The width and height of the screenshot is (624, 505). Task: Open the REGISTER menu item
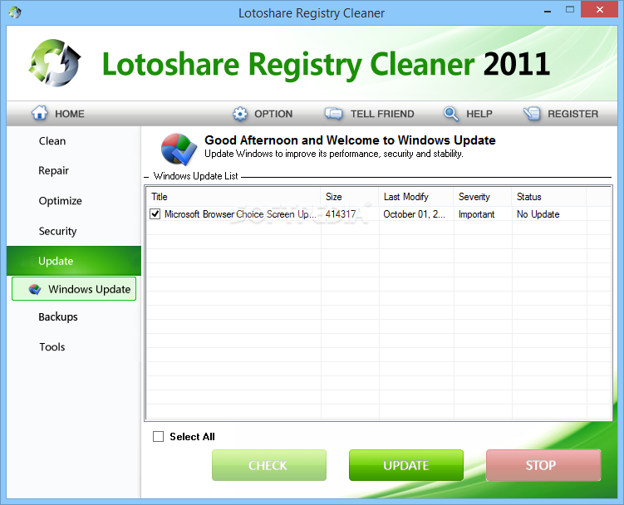(572, 114)
